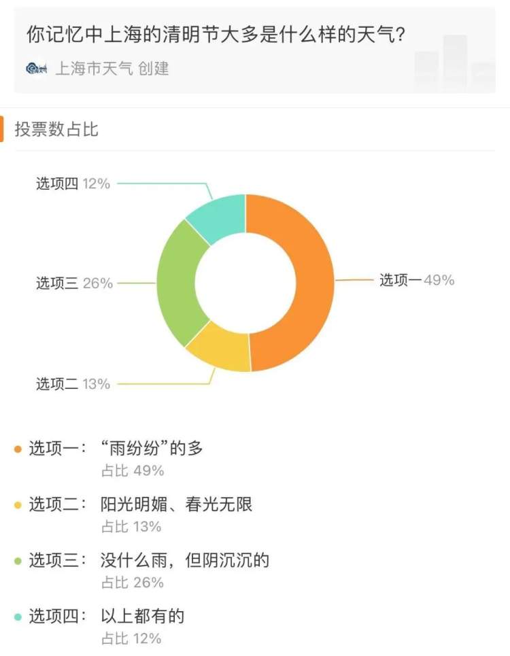Choose the 没什么雨，但阴沉沉的 option text
Screen dimensions: 510x656
click(184, 560)
